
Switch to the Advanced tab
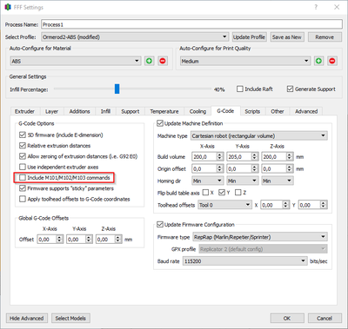(x=306, y=111)
